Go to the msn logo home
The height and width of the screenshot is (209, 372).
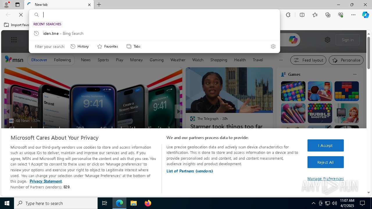14,60
